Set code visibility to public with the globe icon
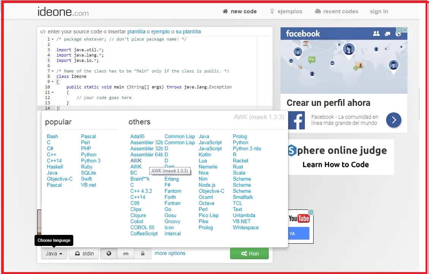 [109, 254]
